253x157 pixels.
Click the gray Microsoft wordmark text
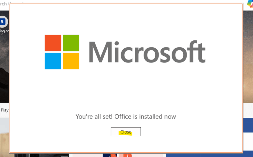tap(147, 52)
